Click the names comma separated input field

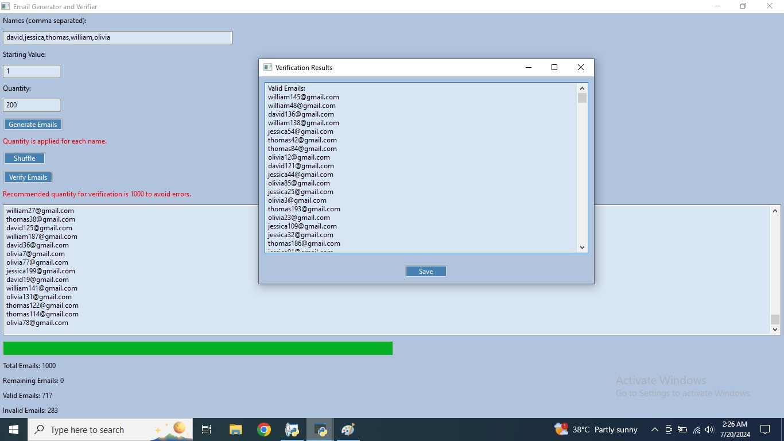[x=118, y=37]
